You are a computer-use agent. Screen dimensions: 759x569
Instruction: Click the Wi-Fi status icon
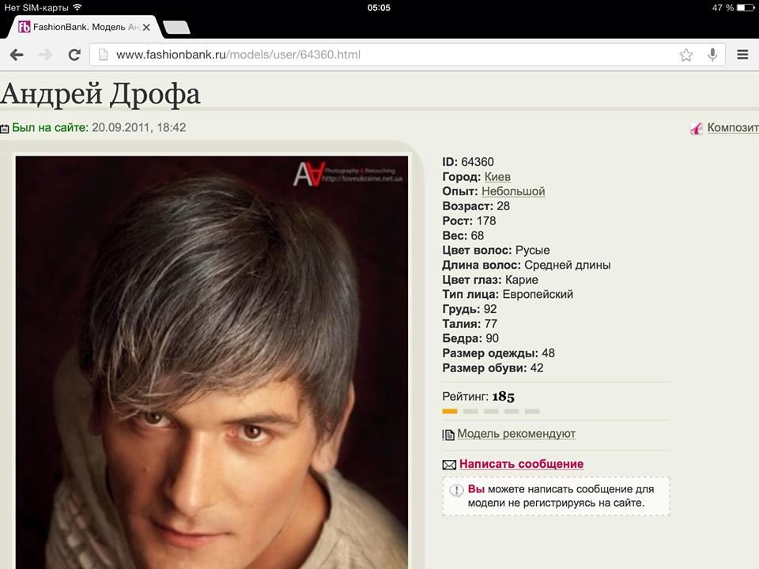point(77,7)
